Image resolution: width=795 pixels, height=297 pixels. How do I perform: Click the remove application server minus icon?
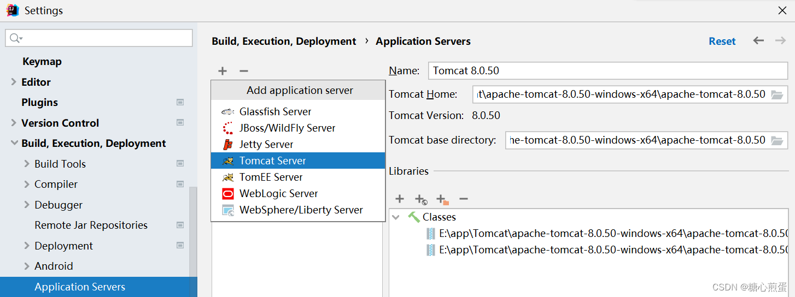pos(244,71)
